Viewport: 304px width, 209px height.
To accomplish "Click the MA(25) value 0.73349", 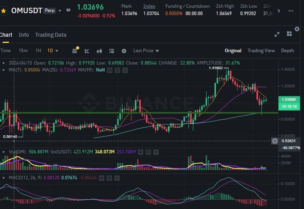I will pos(68,70).
